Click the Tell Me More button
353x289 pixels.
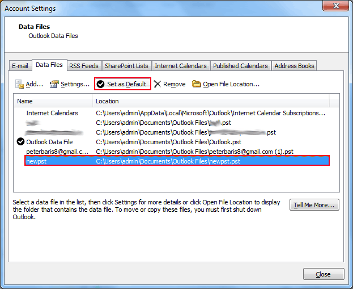pos(314,205)
